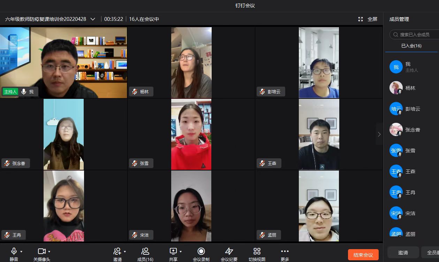The width and height of the screenshot is (439, 262).
Task: Expand the meeting title dropdown chevron
Action: 93,19
